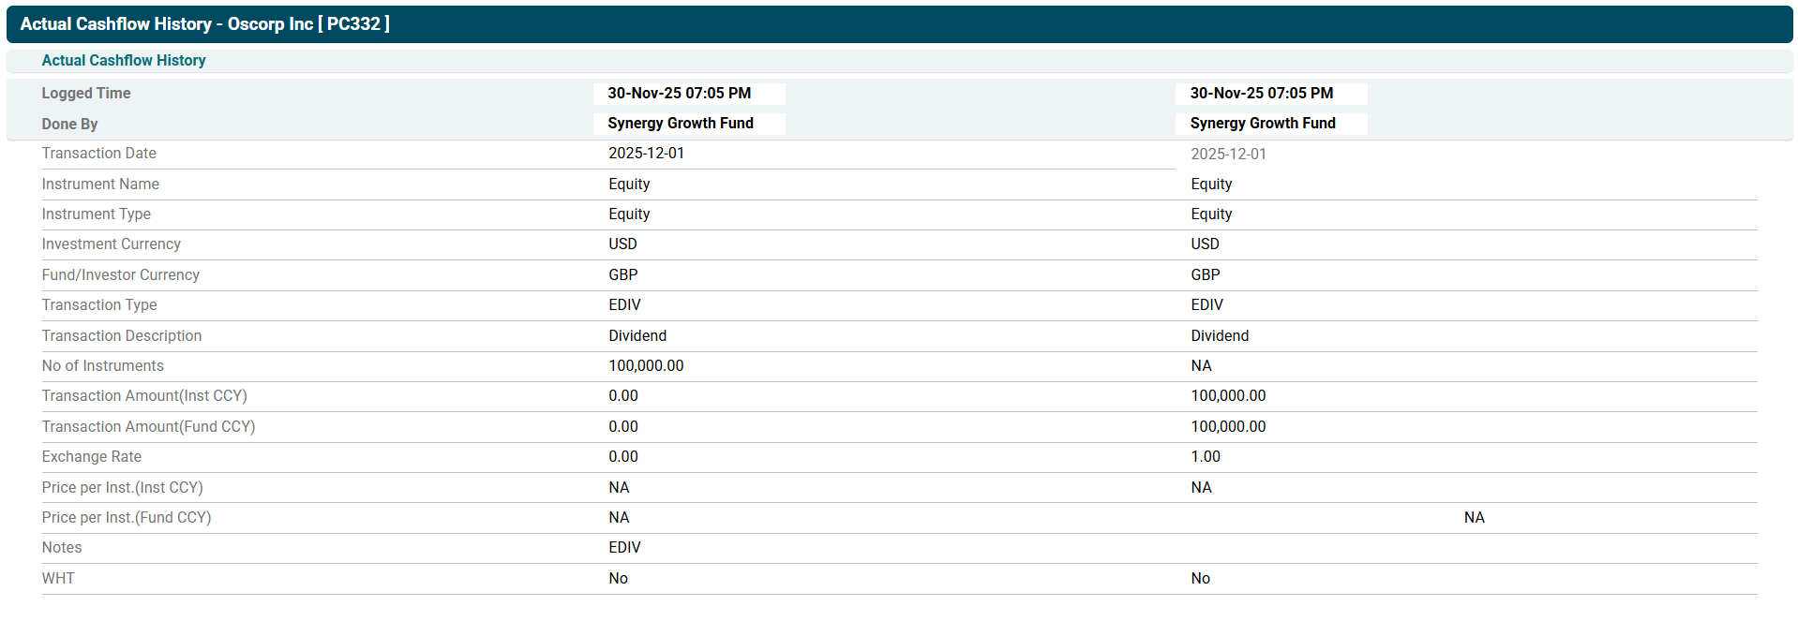The image size is (1798, 621).
Task: Click the Done By row label
Action: 69,125
